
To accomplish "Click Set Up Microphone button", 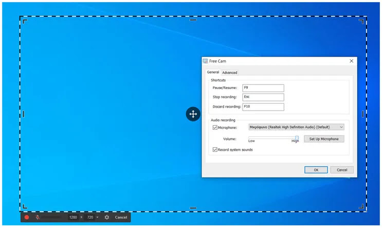I will click(x=324, y=139).
